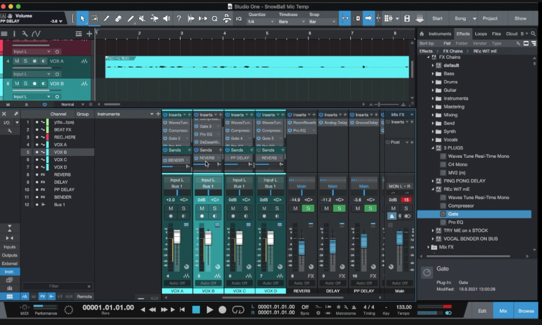The image size is (542, 325).
Task: Click the tempo value 133.00
Action: (x=404, y=307)
